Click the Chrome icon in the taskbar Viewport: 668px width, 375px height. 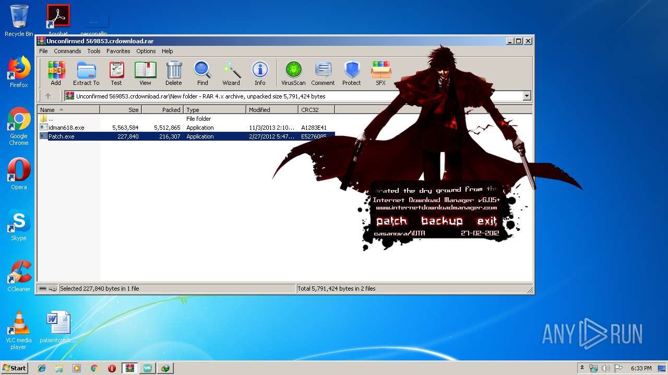click(94, 368)
